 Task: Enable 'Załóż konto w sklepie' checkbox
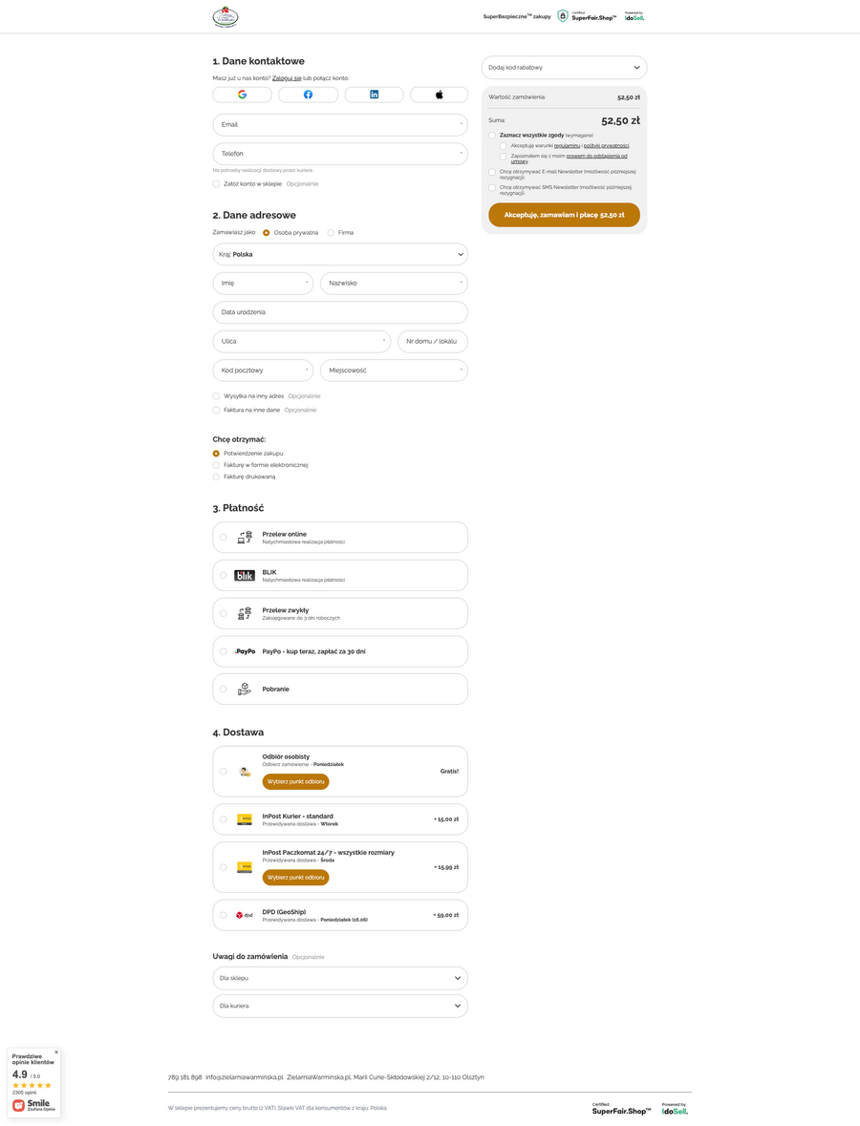coord(216,183)
